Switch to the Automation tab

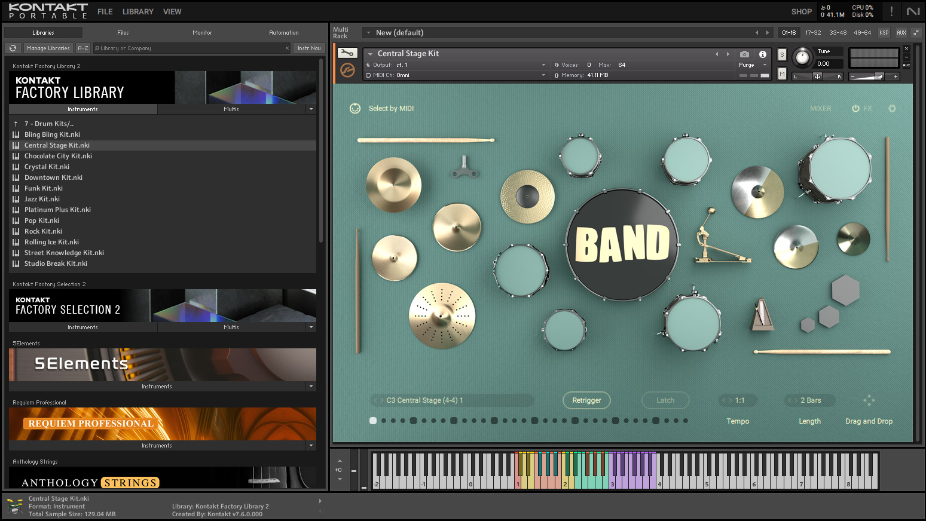[284, 33]
